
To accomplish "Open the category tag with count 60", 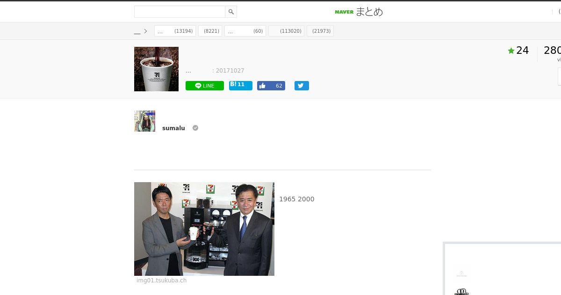I will [245, 31].
